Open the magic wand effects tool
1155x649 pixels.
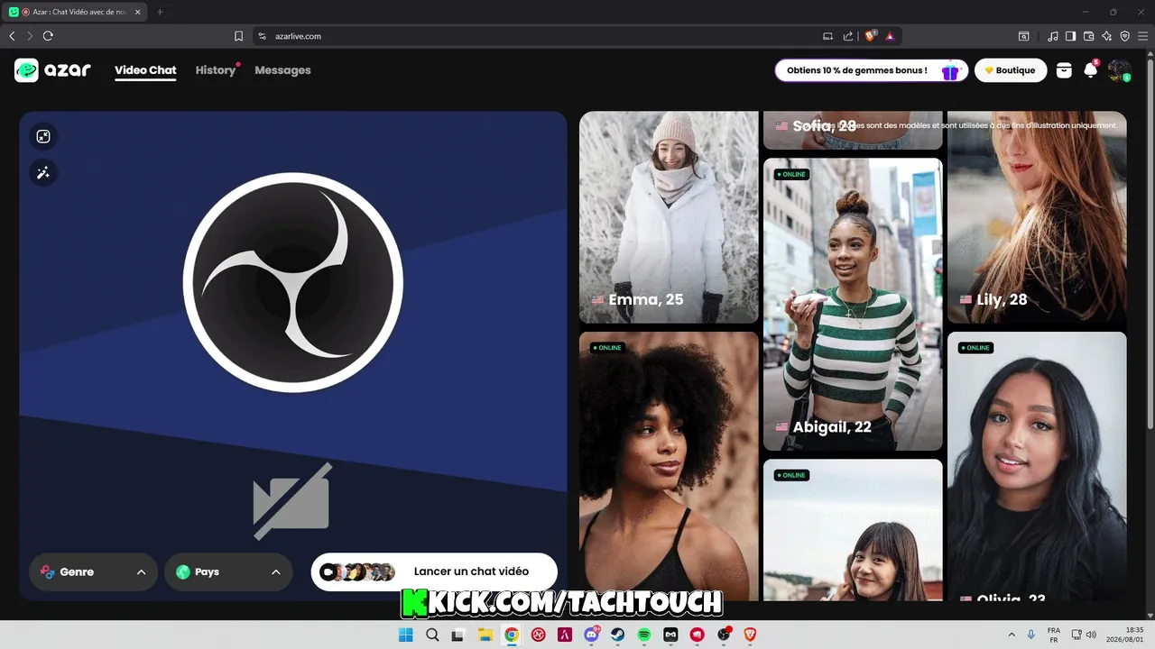click(x=43, y=173)
